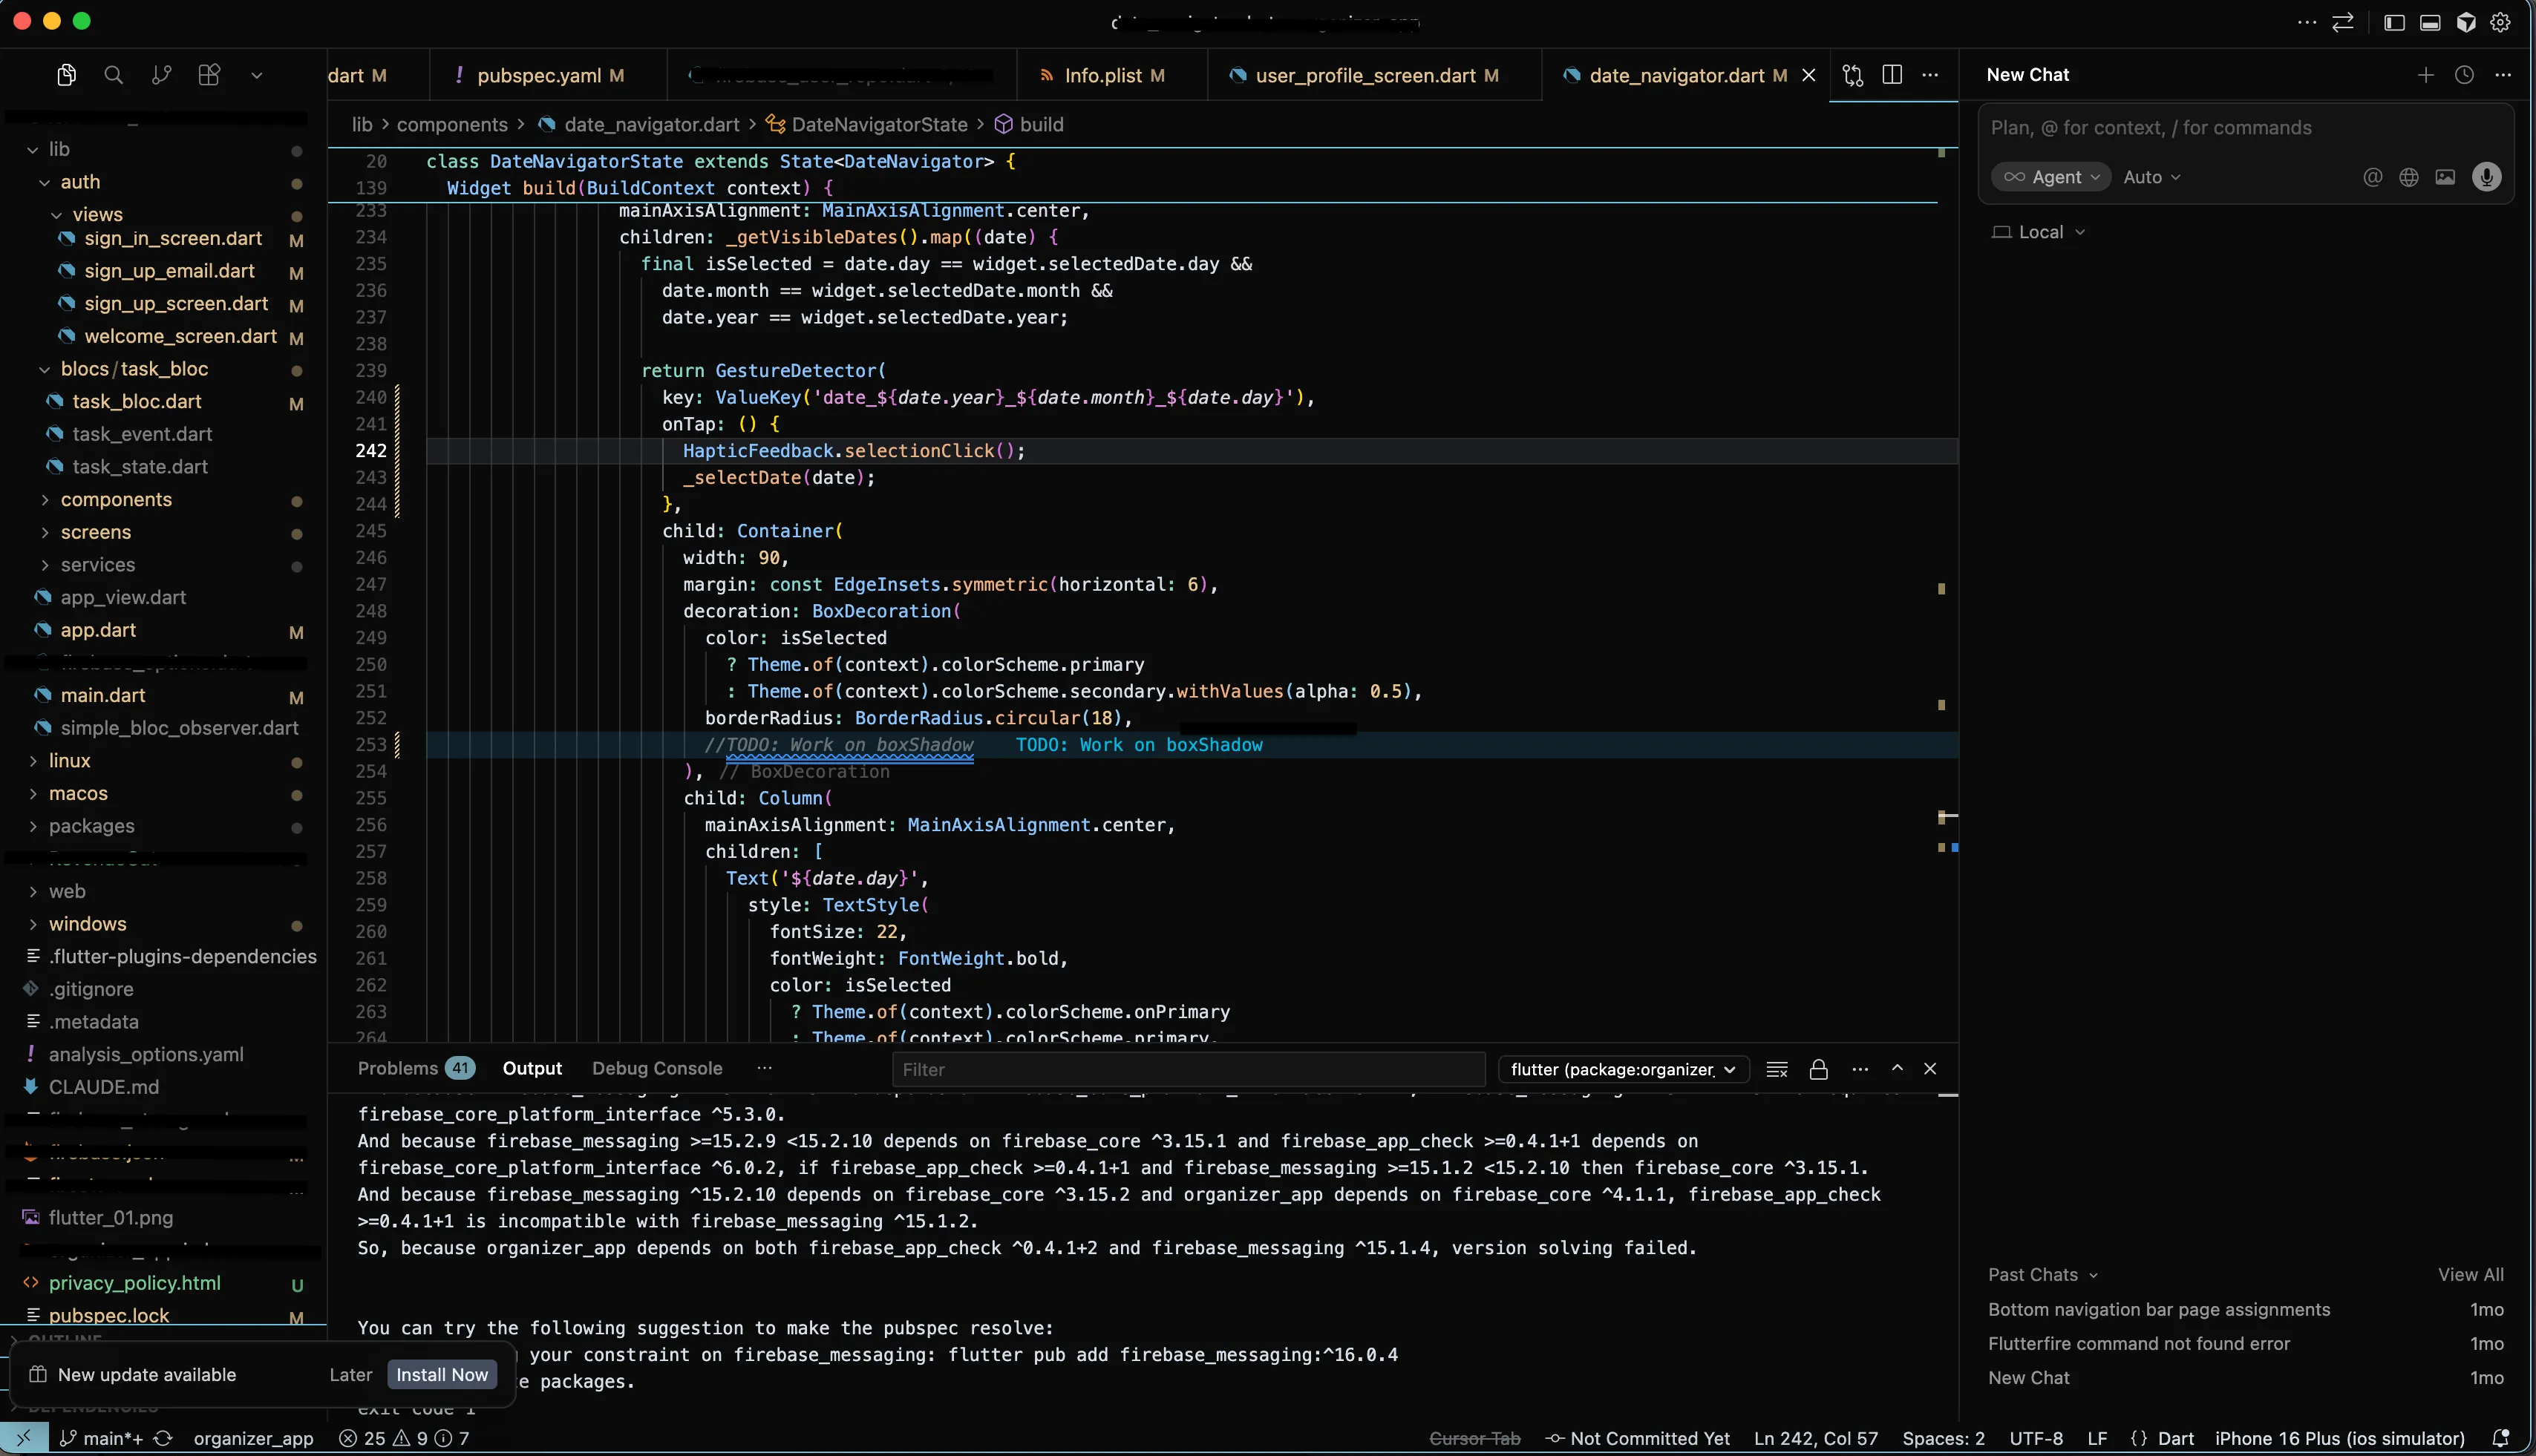Open chat history clock icon

point(2464,75)
